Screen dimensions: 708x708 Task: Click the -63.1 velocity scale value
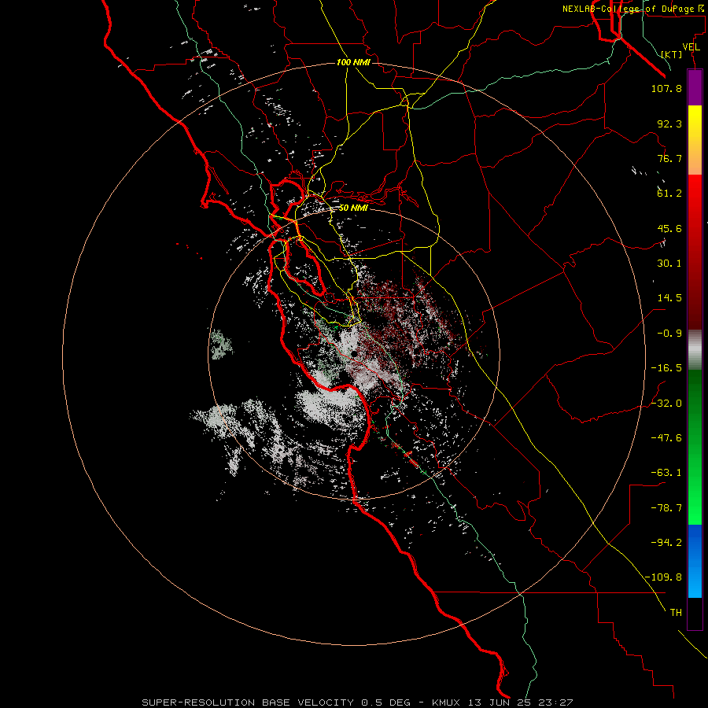(666, 473)
